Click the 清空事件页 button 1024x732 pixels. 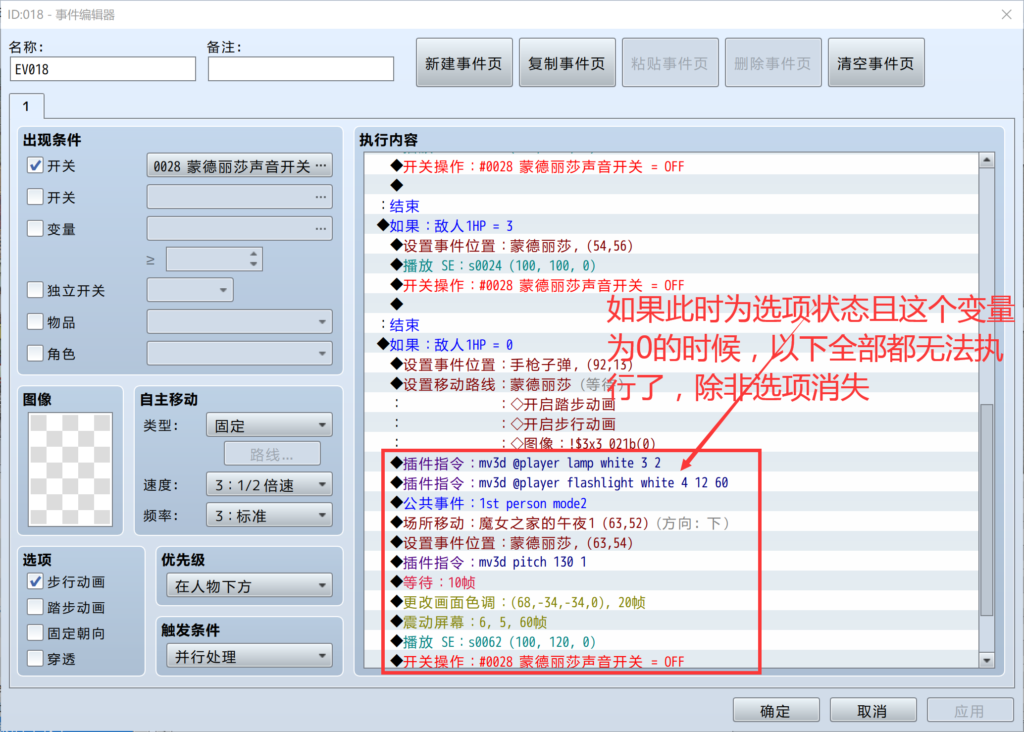click(x=876, y=63)
